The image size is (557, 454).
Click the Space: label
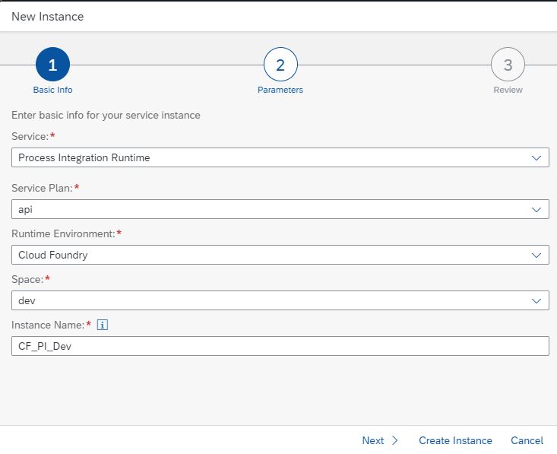pos(27,279)
